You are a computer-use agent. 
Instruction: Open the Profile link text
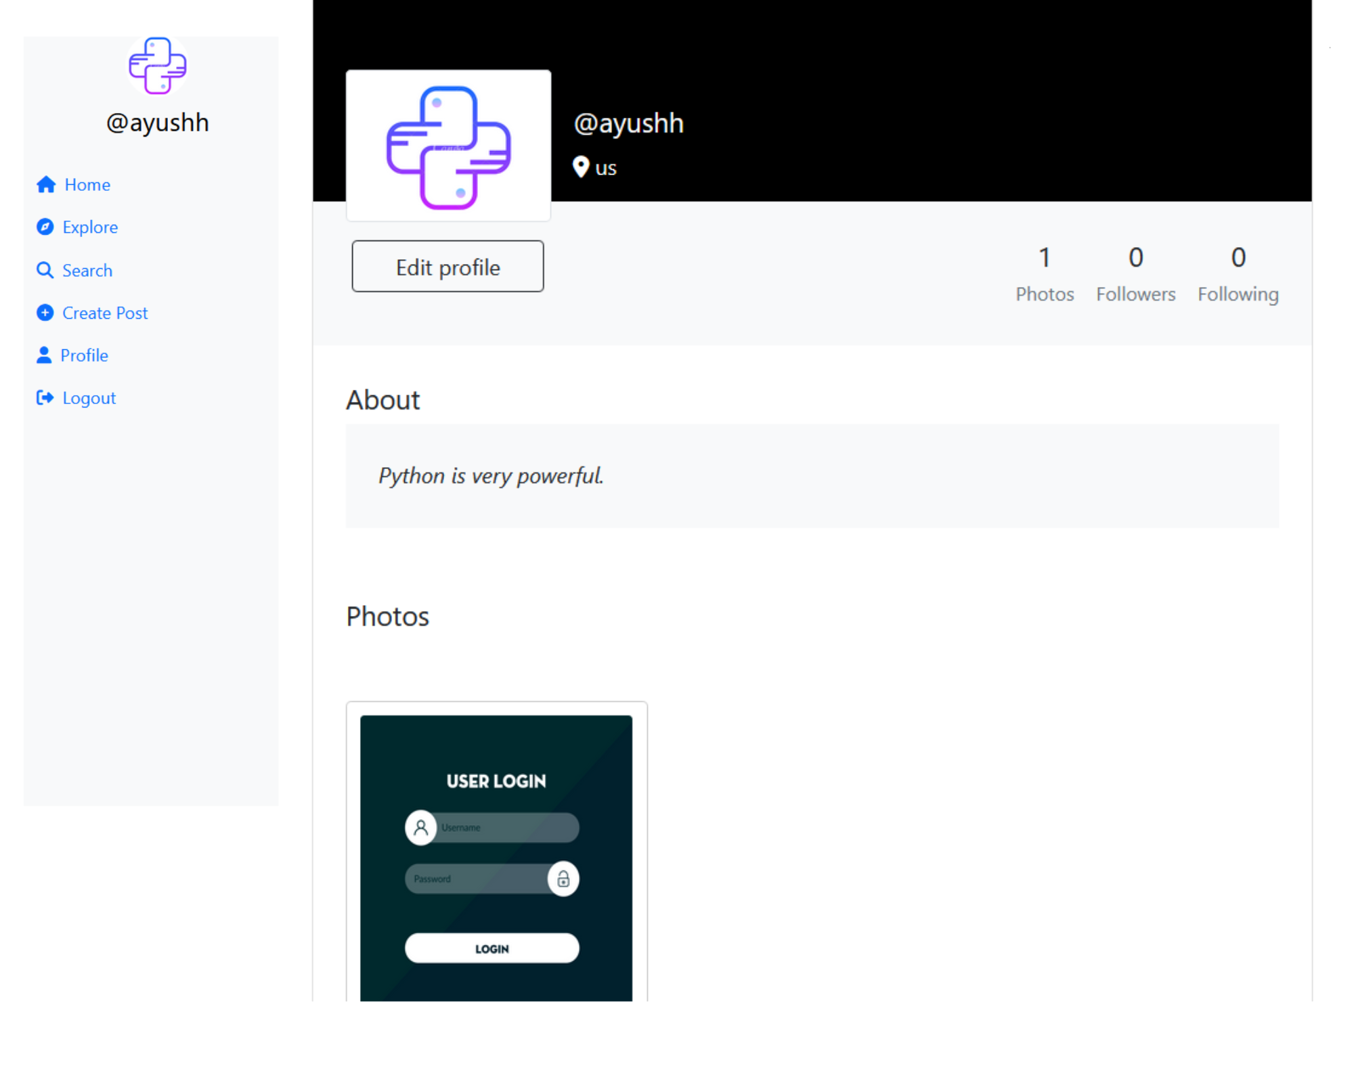coord(85,356)
